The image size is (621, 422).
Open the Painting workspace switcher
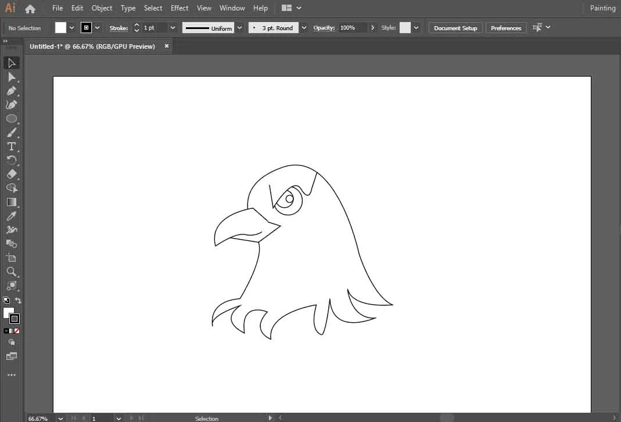pyautogui.click(x=602, y=8)
